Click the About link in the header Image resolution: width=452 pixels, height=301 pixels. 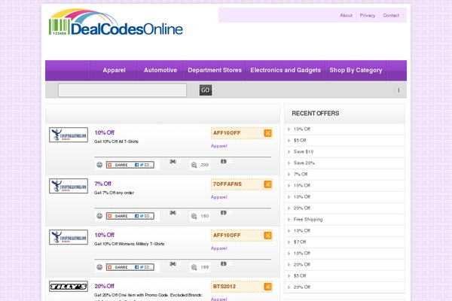[346, 16]
